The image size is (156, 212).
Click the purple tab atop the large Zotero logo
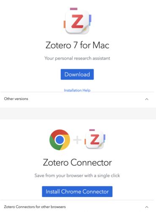74,9
